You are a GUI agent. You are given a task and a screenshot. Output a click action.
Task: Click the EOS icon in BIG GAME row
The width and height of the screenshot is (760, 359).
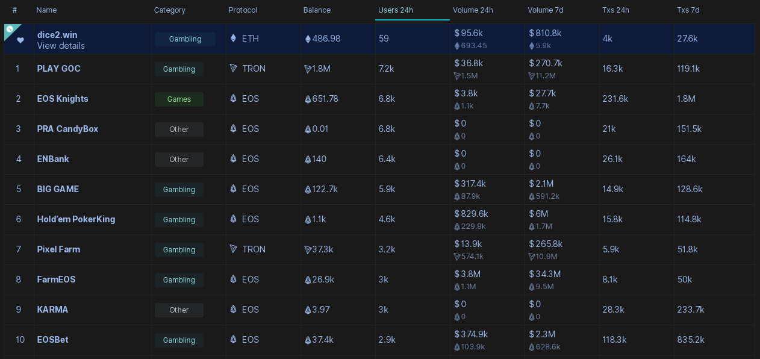click(234, 189)
